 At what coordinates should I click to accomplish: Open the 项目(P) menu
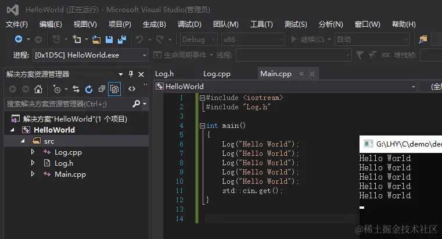click(120, 24)
